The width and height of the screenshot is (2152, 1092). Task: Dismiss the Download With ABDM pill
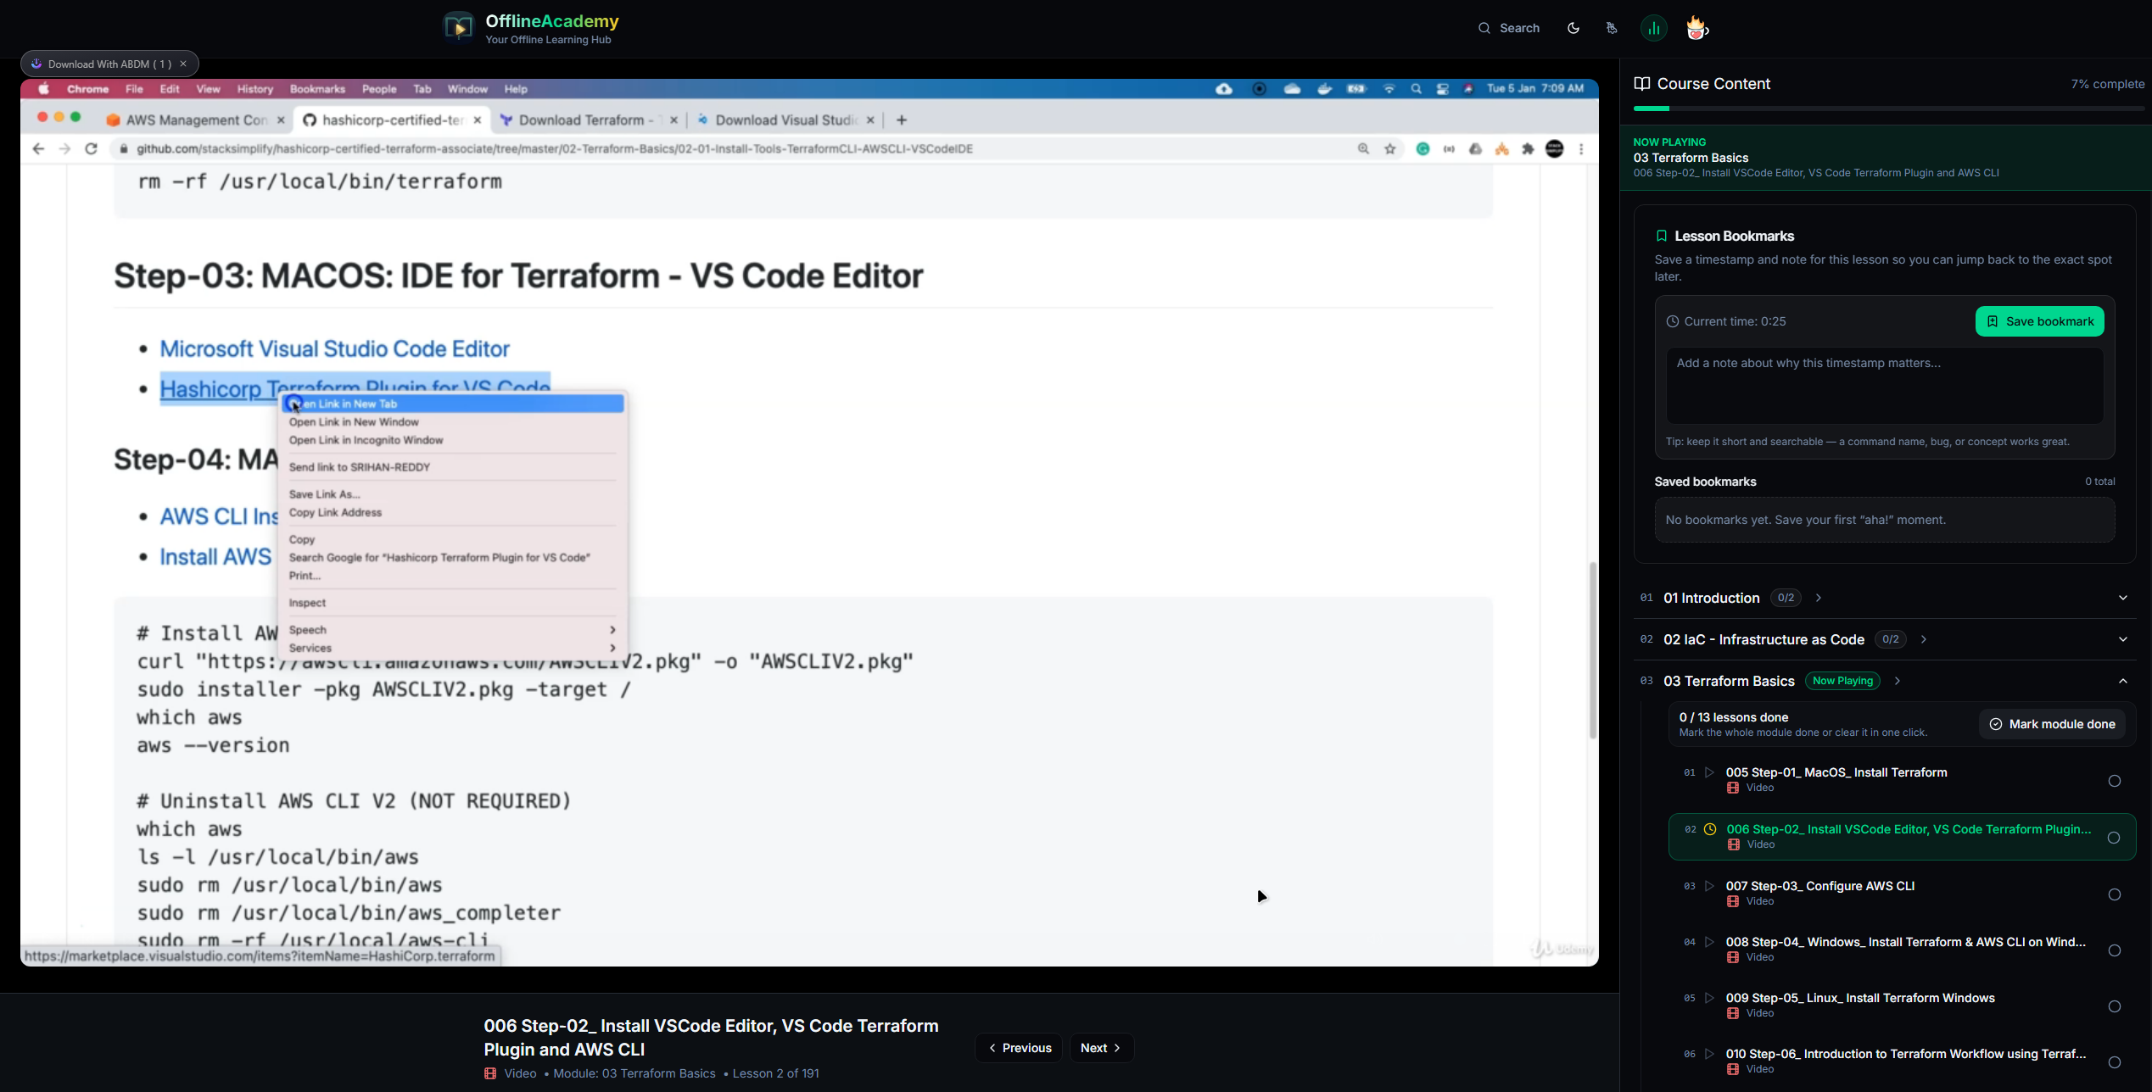coord(183,64)
